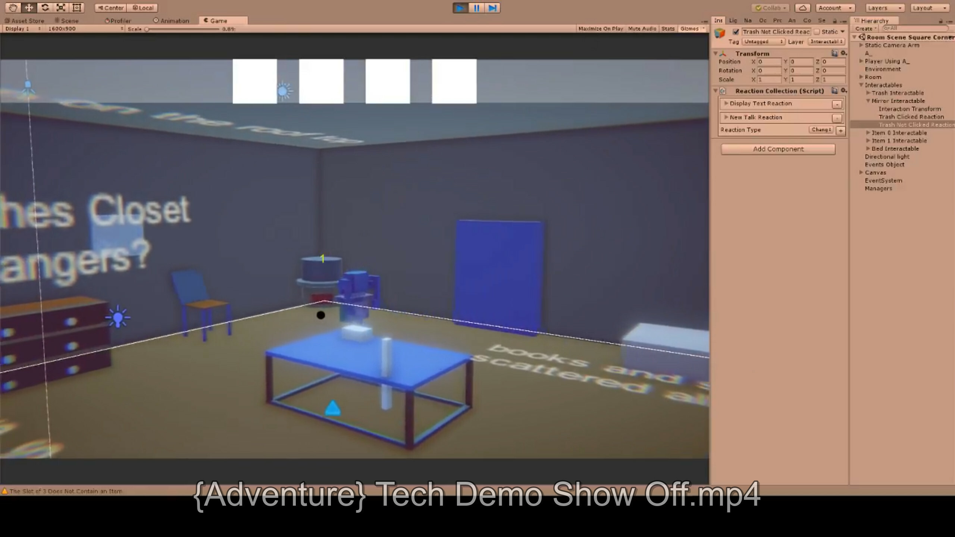
Task: Toggle the Static checkbox
Action: [817, 32]
